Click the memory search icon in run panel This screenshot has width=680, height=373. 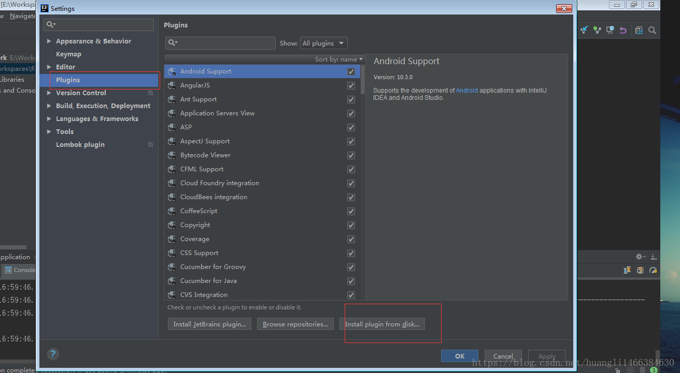640,270
